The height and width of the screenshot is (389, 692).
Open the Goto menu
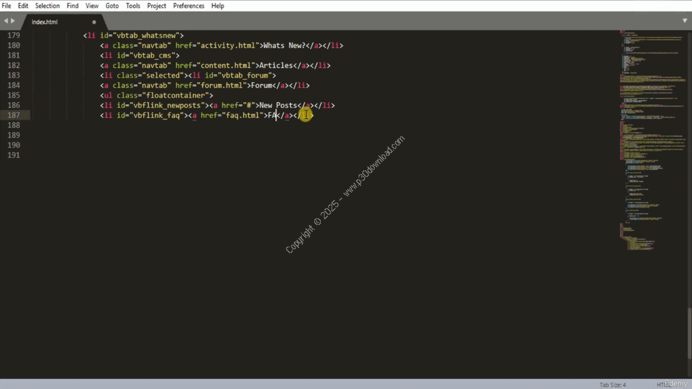(112, 6)
